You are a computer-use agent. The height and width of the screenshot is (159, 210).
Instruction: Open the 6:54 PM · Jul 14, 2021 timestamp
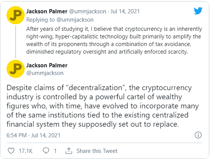click(x=33, y=135)
